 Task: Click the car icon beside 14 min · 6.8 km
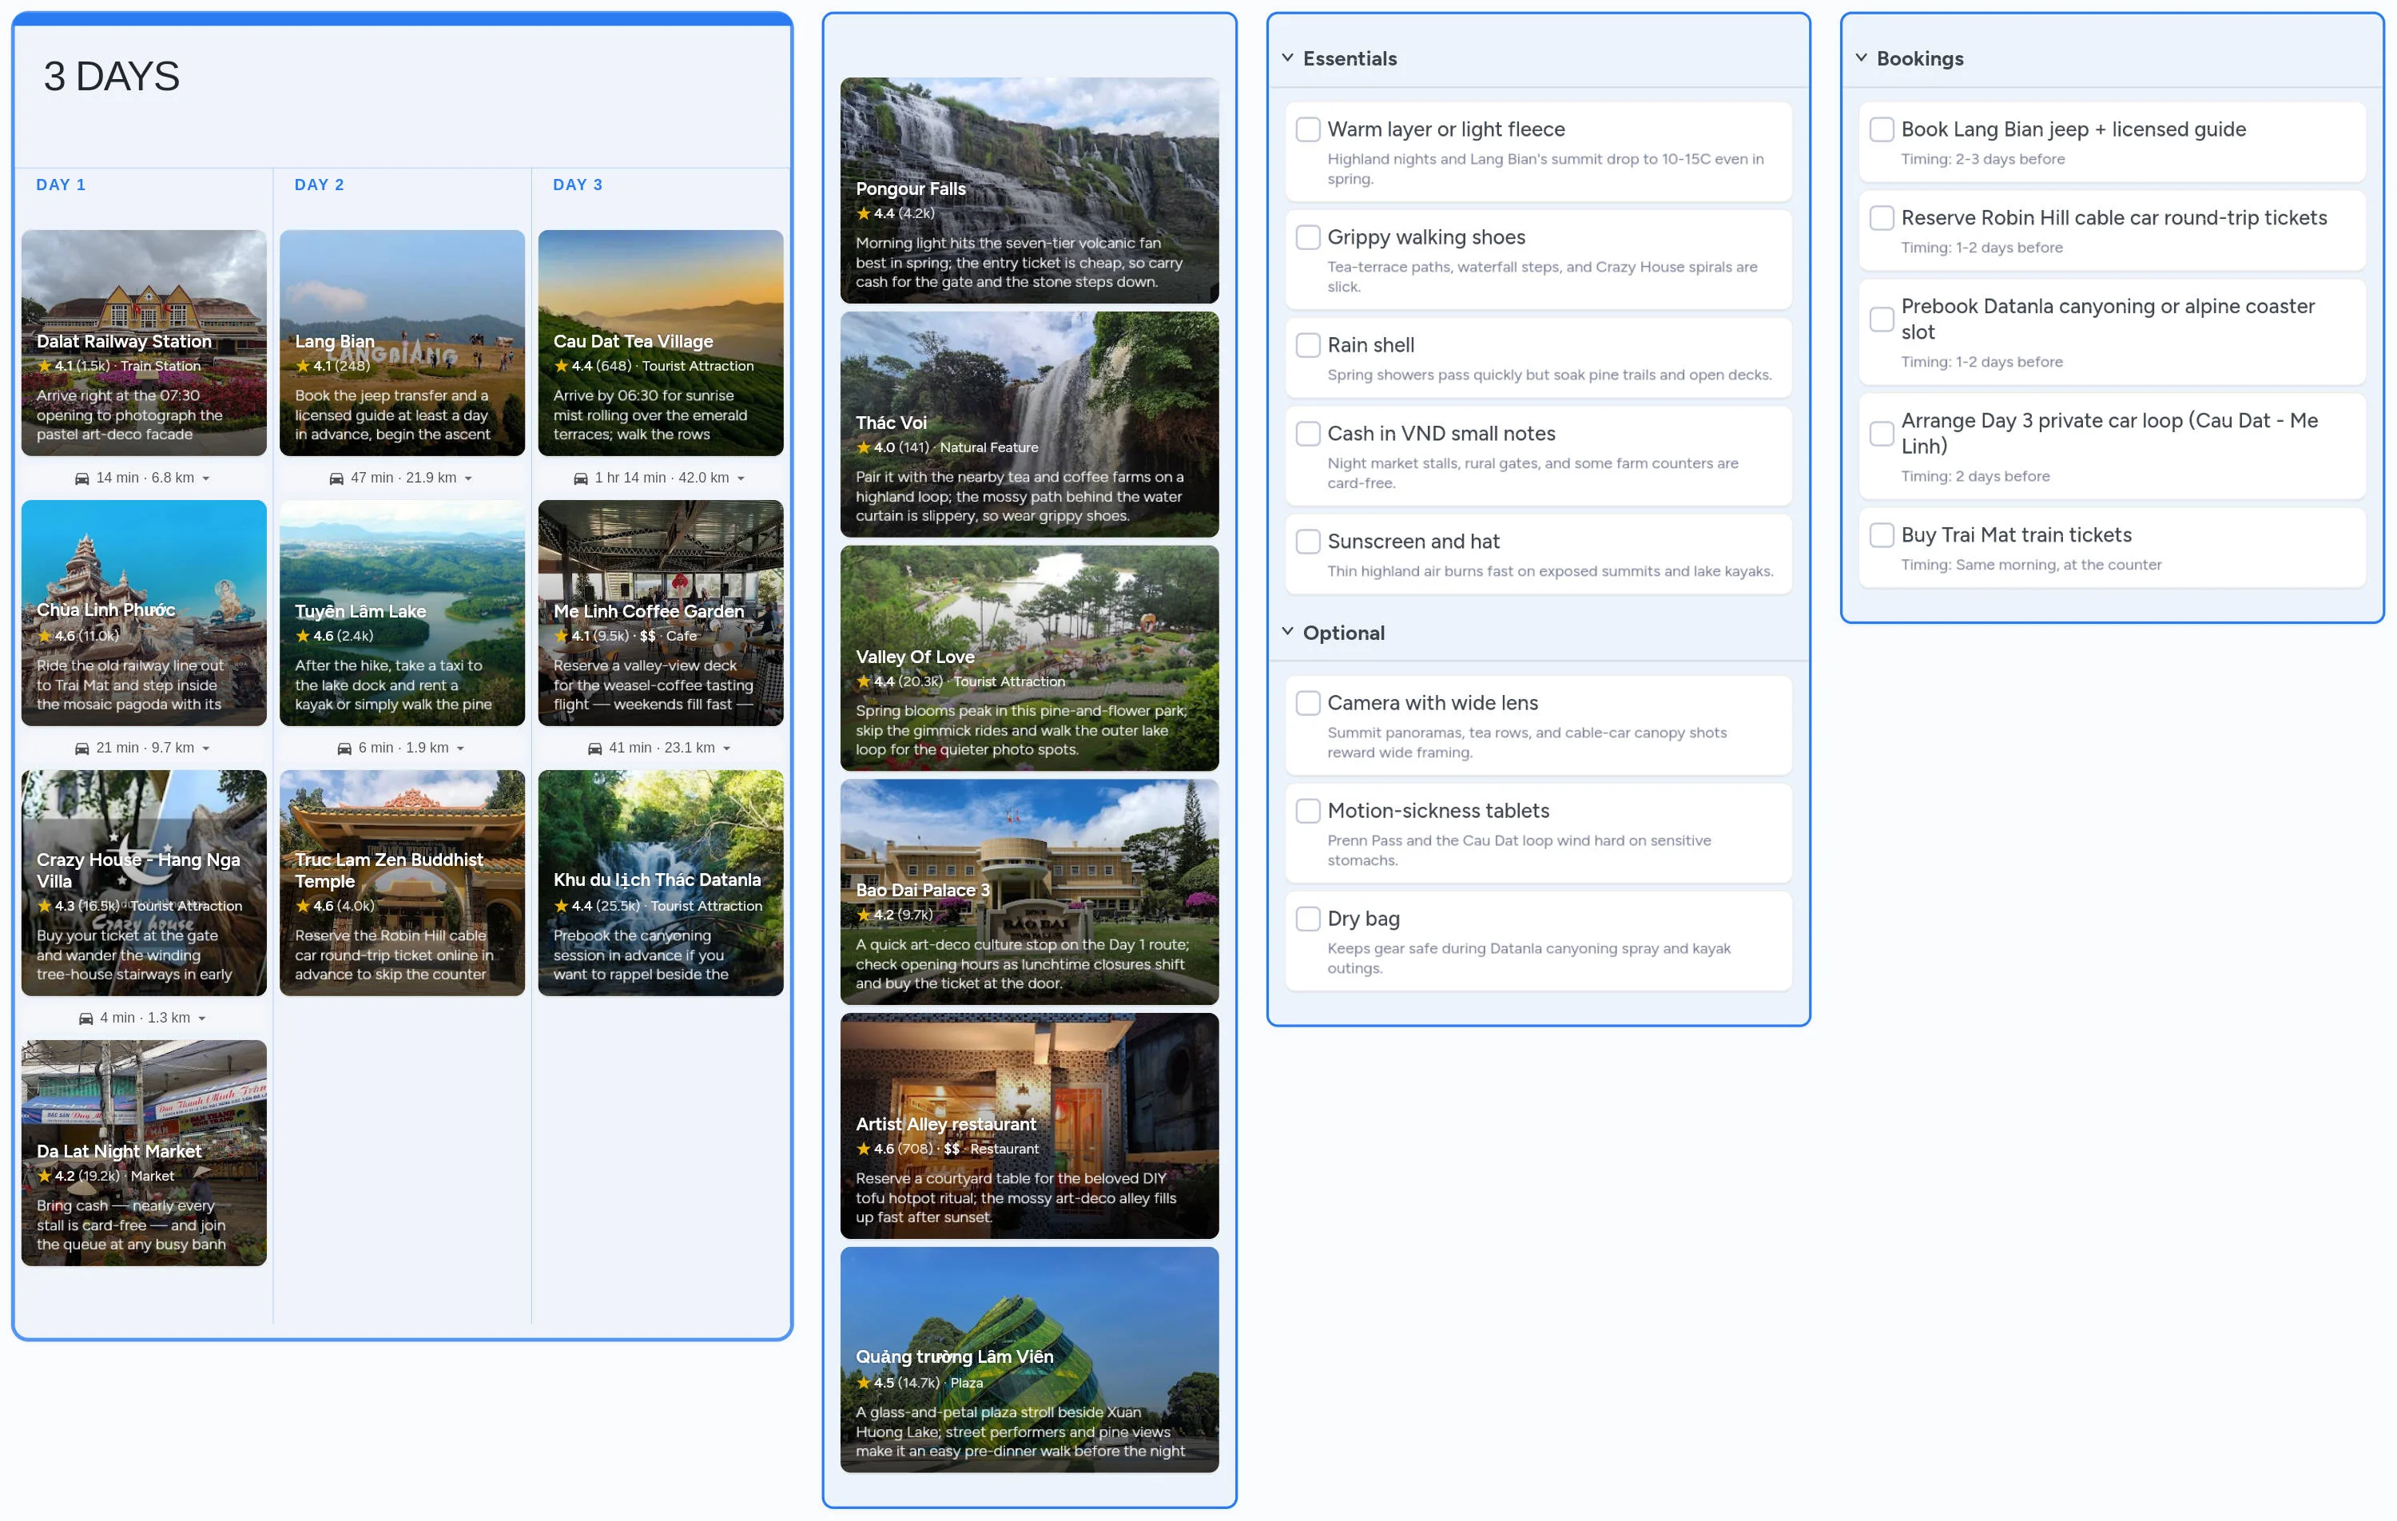(81, 479)
